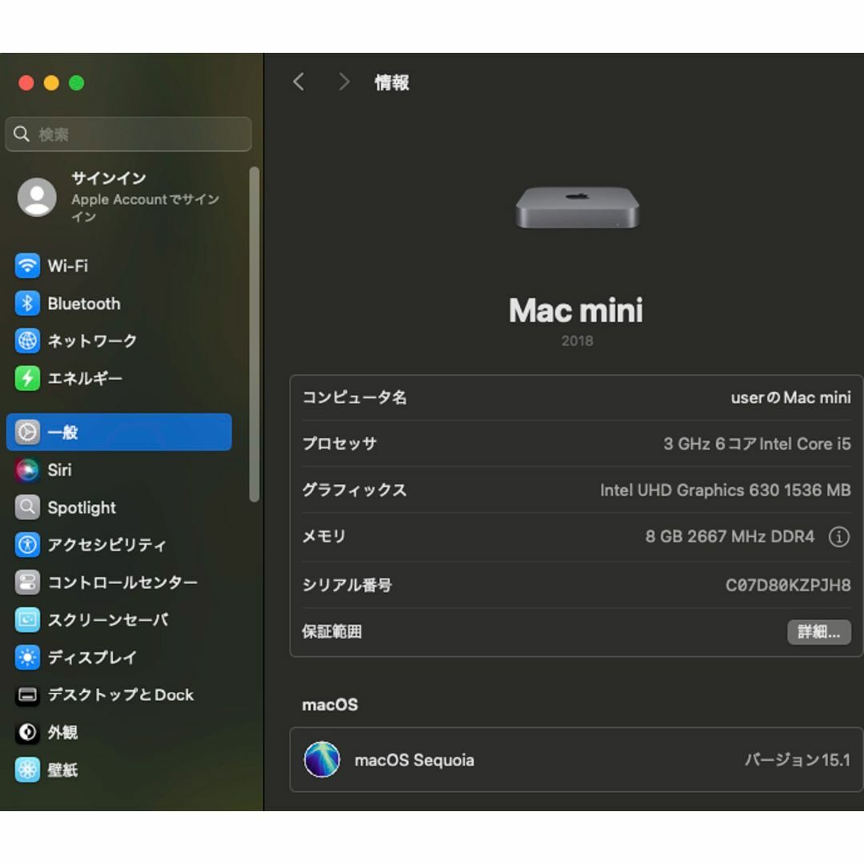864x864 pixels.
Task: Click the memory value '8 GB 2667 MHz DDR4'
Action: (730, 536)
